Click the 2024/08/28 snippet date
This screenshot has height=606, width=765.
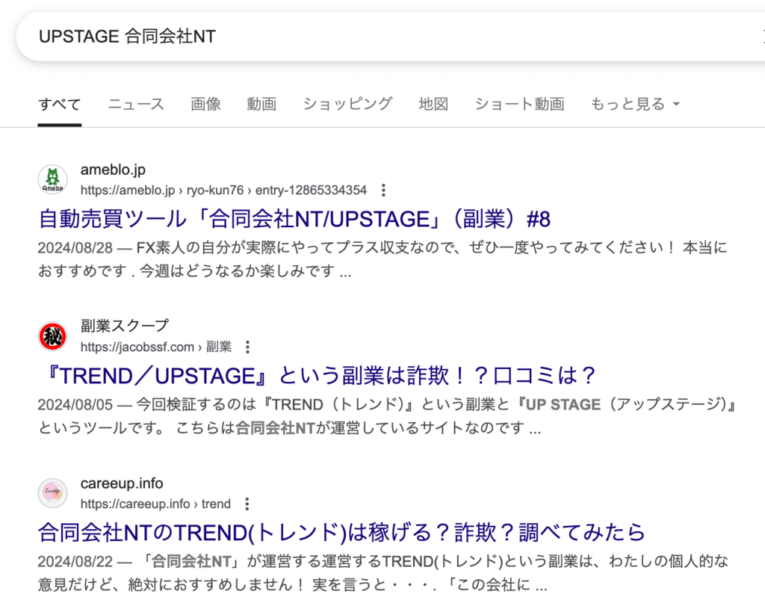tap(75, 248)
